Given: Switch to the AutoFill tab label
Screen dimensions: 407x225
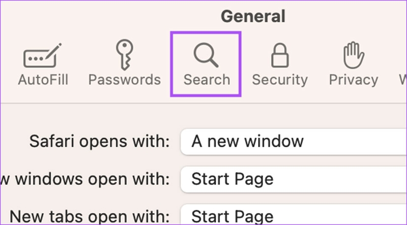Looking at the screenshot, I should [x=43, y=80].
